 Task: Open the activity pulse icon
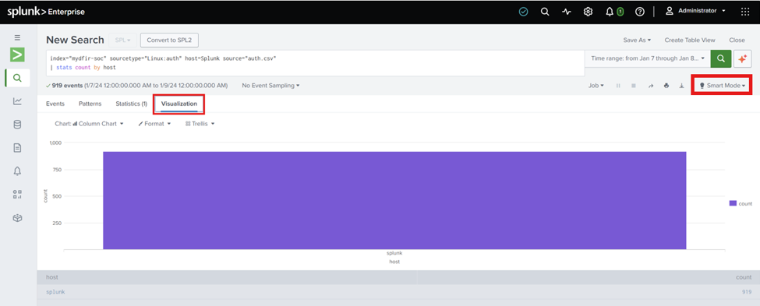pos(567,12)
